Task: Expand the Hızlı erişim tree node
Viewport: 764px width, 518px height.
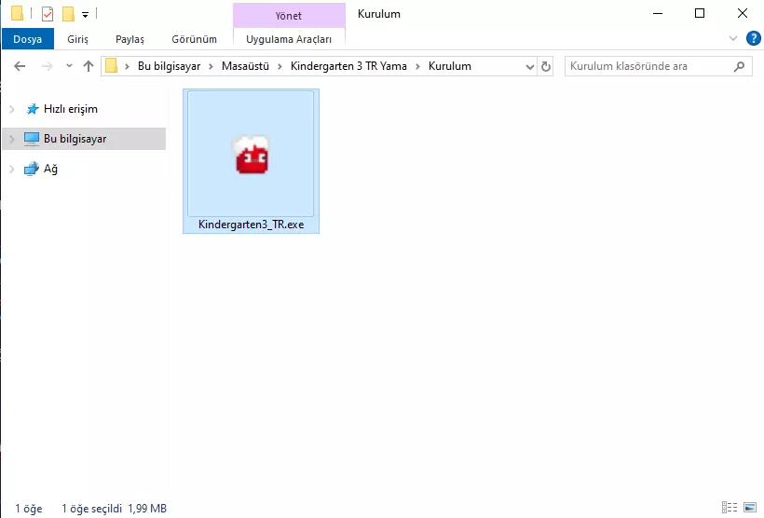Action: 12,109
